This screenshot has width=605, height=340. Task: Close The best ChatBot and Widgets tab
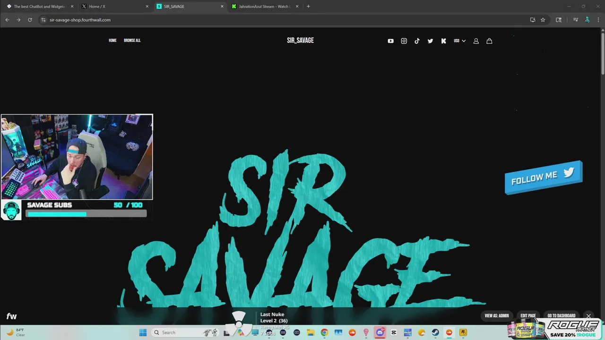(72, 7)
